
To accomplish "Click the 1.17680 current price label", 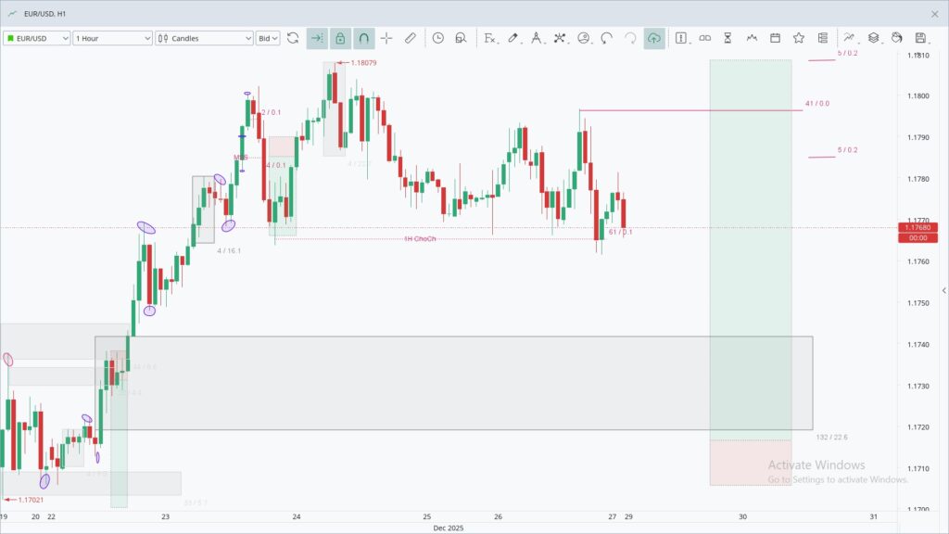I will coord(917,227).
